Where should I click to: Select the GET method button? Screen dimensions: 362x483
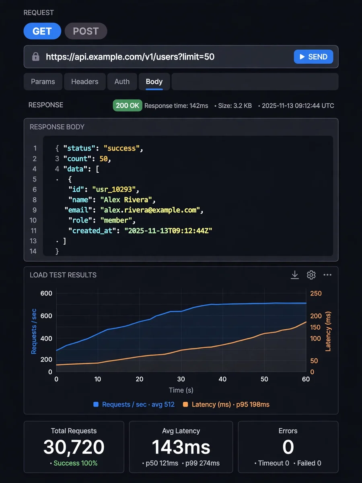point(42,31)
